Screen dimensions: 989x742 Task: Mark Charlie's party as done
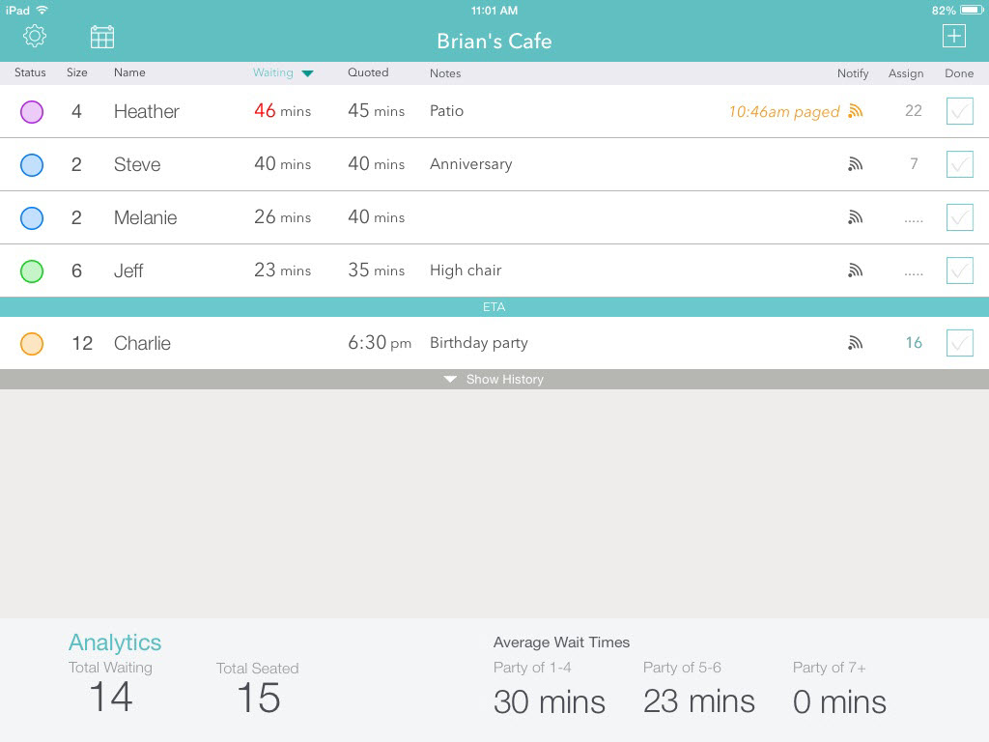(959, 343)
